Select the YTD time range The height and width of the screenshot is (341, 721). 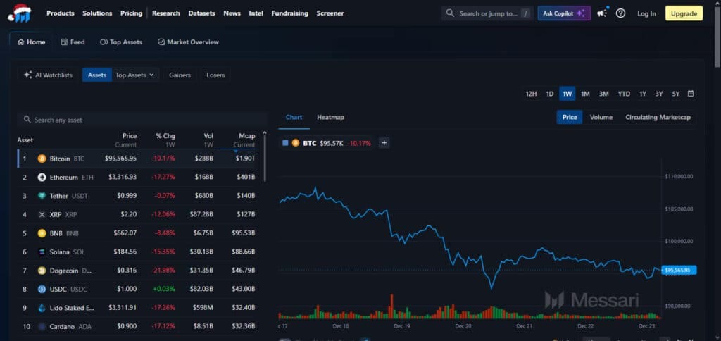tap(624, 94)
